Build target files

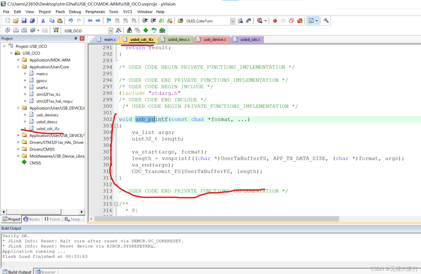(x=16, y=30)
